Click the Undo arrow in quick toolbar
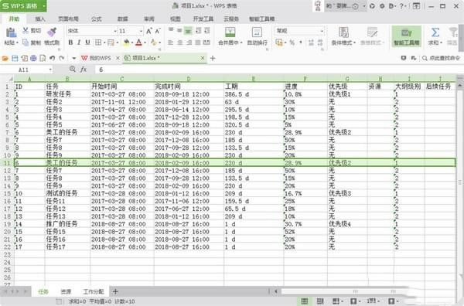464x306 pixels. click(x=53, y=58)
